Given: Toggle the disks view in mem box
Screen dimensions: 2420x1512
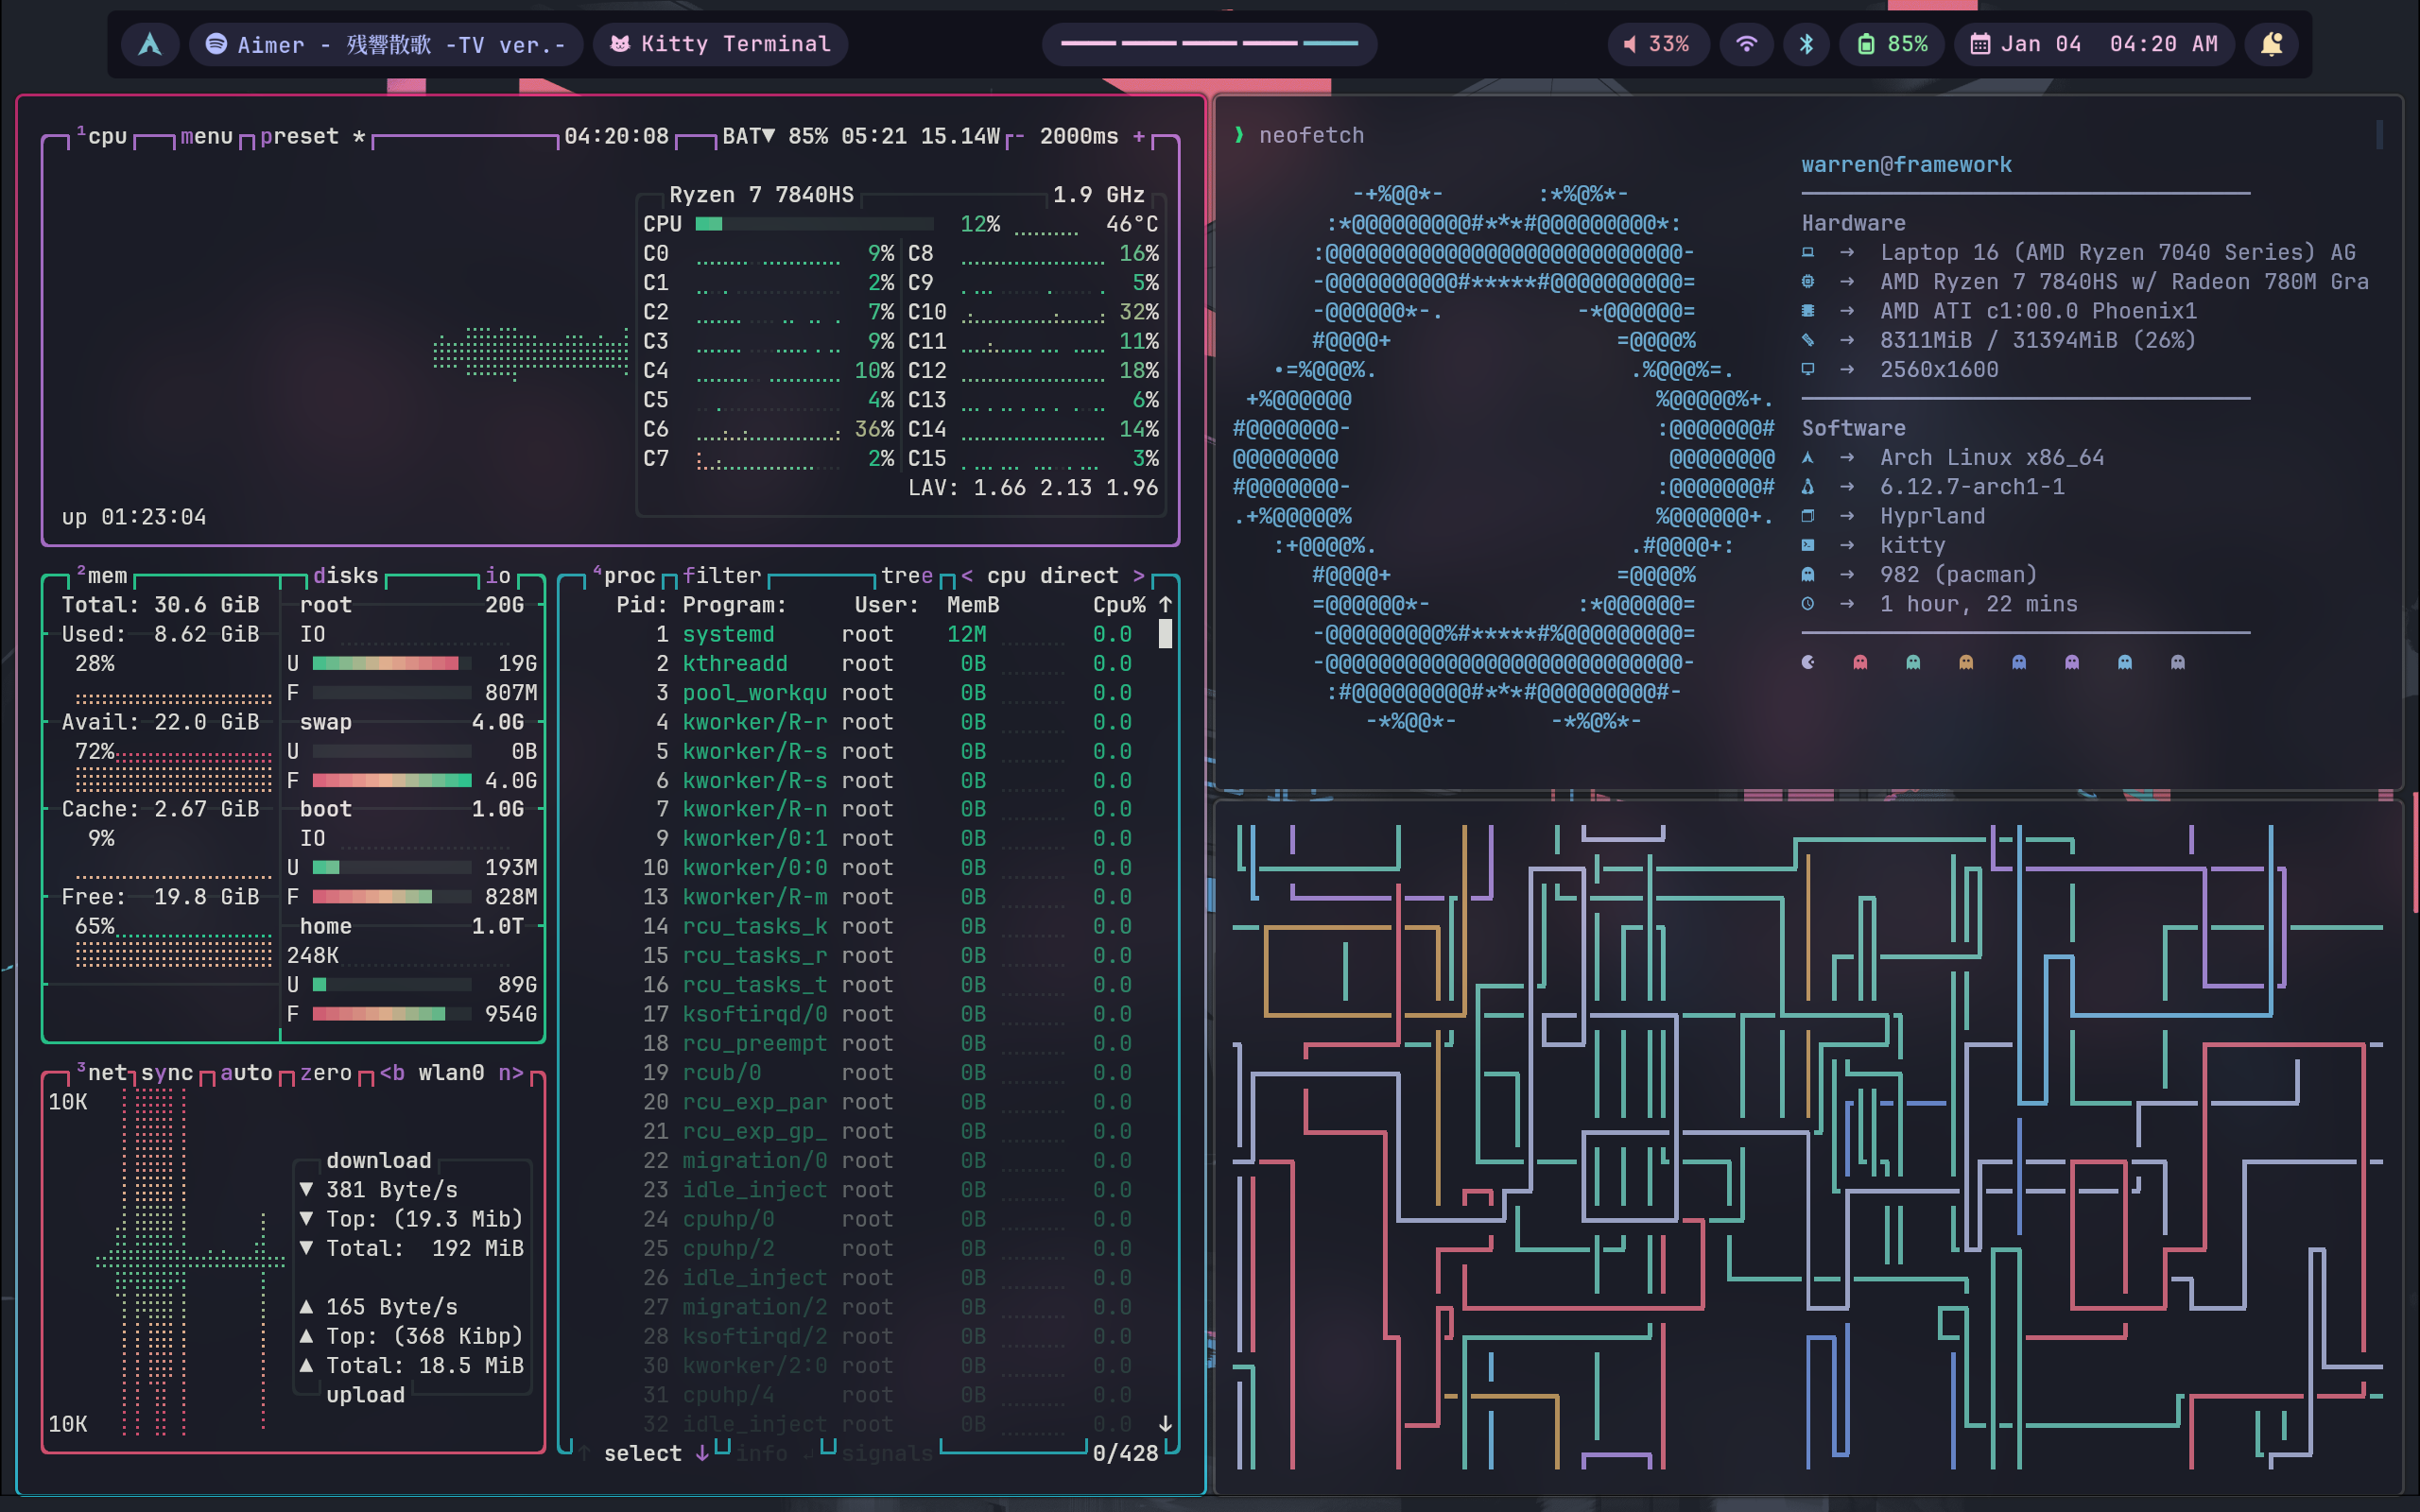Looking at the screenshot, I should 346,576.
